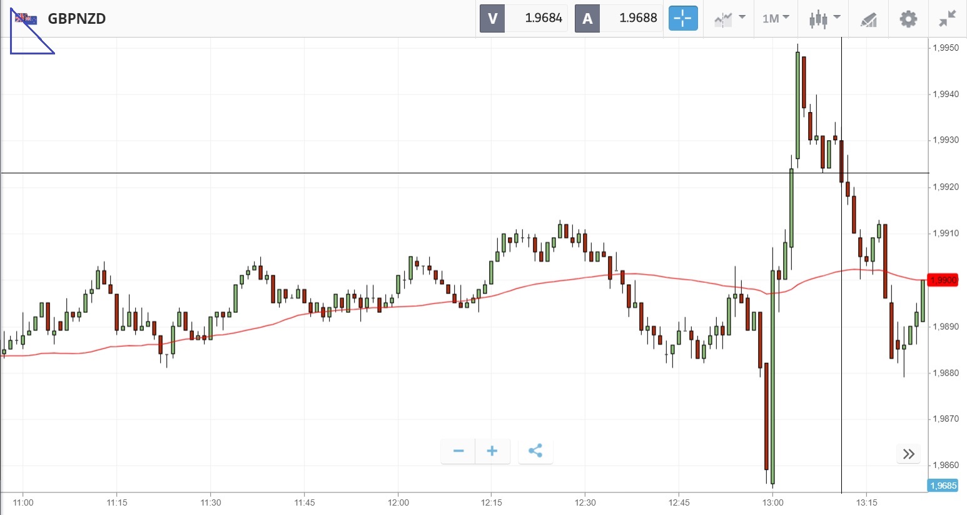Open chart settings gear icon
967x515 pixels.
[908, 19]
